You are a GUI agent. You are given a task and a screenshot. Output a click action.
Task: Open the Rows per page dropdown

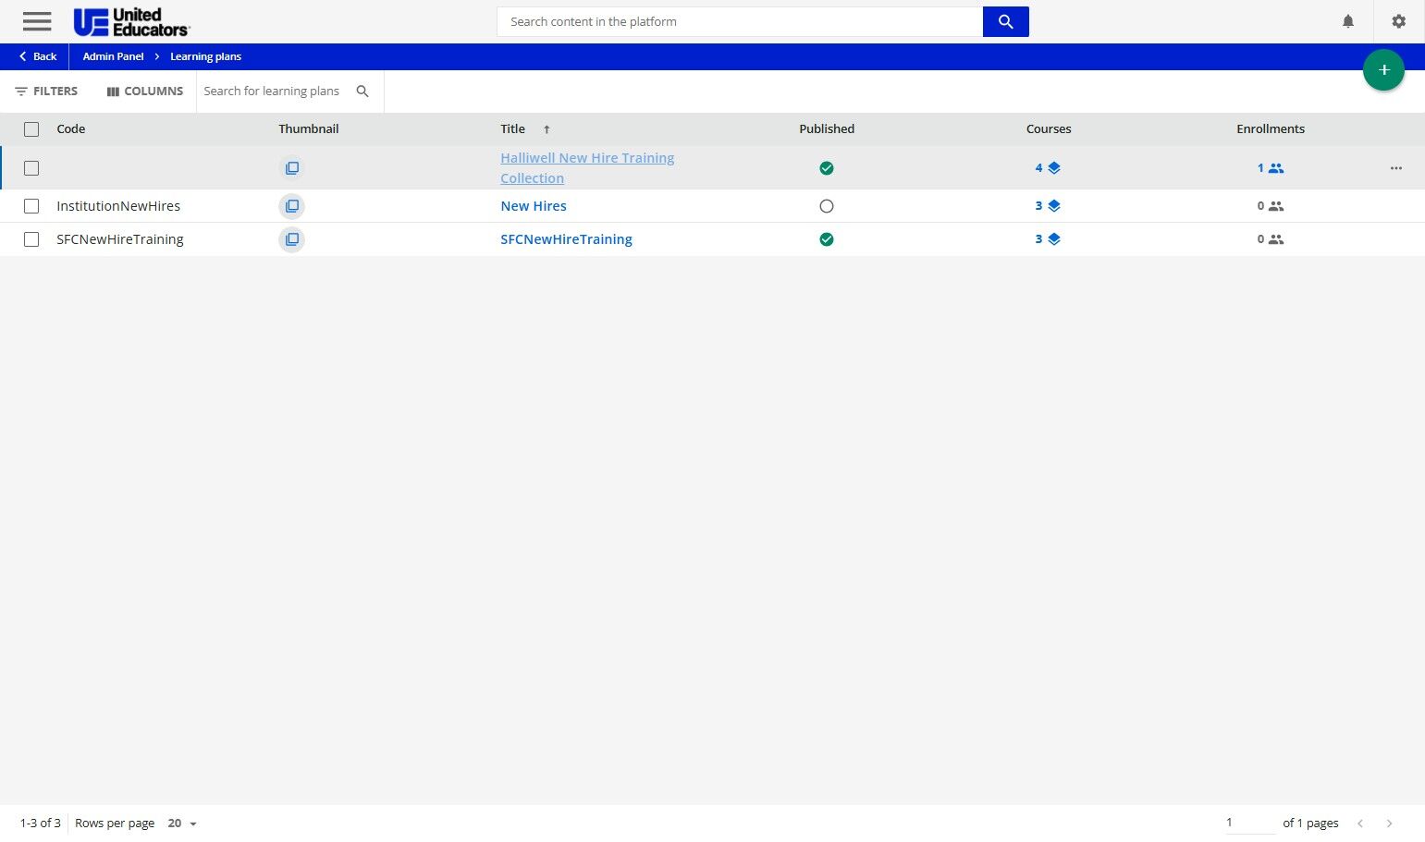[x=182, y=824]
